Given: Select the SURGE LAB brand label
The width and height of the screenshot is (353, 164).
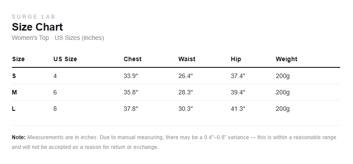Looking at the screenshot, I should tap(34, 17).
